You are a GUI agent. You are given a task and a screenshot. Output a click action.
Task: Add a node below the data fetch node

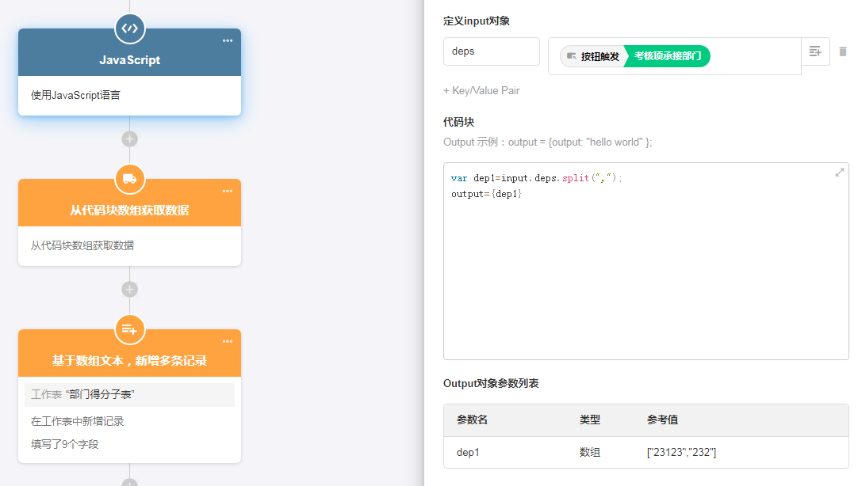point(129,289)
